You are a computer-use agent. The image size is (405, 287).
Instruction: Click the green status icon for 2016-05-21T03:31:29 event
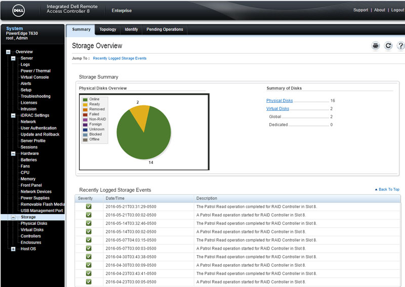pos(89,207)
